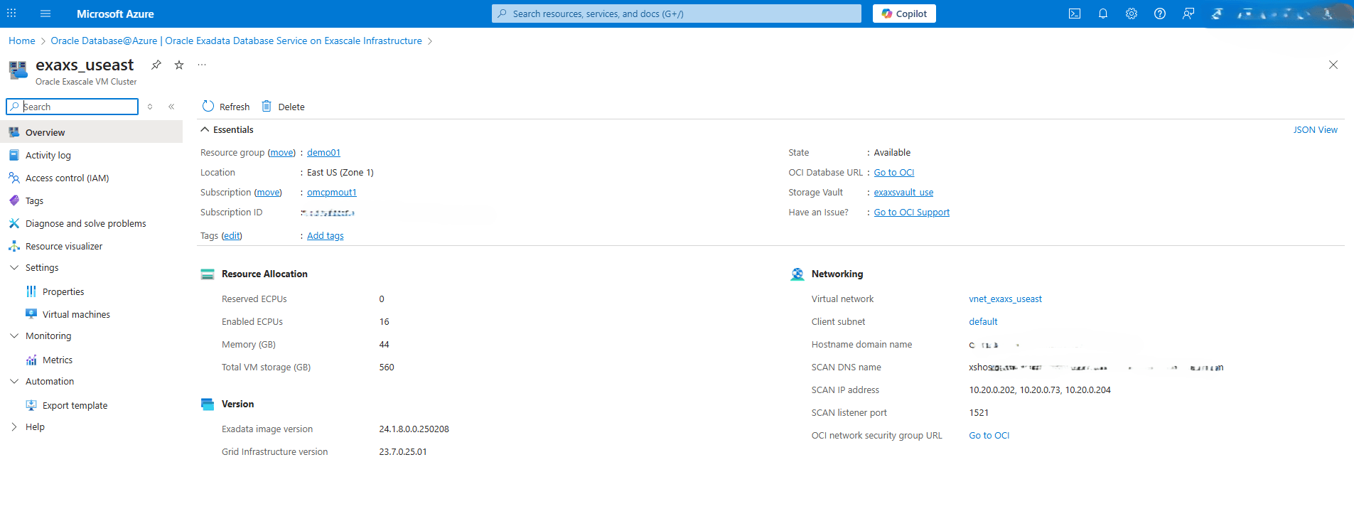The width and height of the screenshot is (1354, 526).
Task: Open OCI network security group Go to OCI
Action: 989,435
